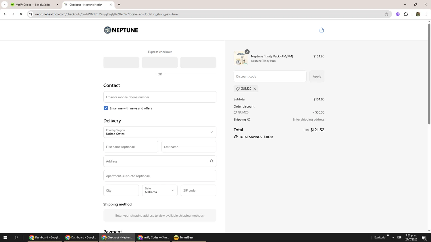431x242 pixels.
Task: Stop page loading with the X button
Action: [21, 14]
